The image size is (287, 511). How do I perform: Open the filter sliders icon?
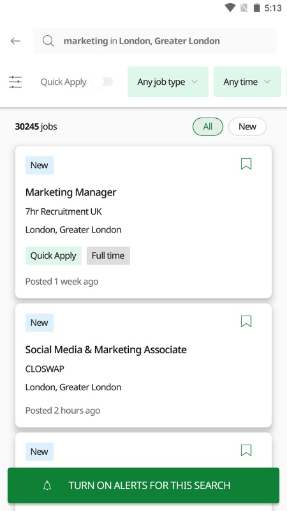pyautogui.click(x=15, y=82)
